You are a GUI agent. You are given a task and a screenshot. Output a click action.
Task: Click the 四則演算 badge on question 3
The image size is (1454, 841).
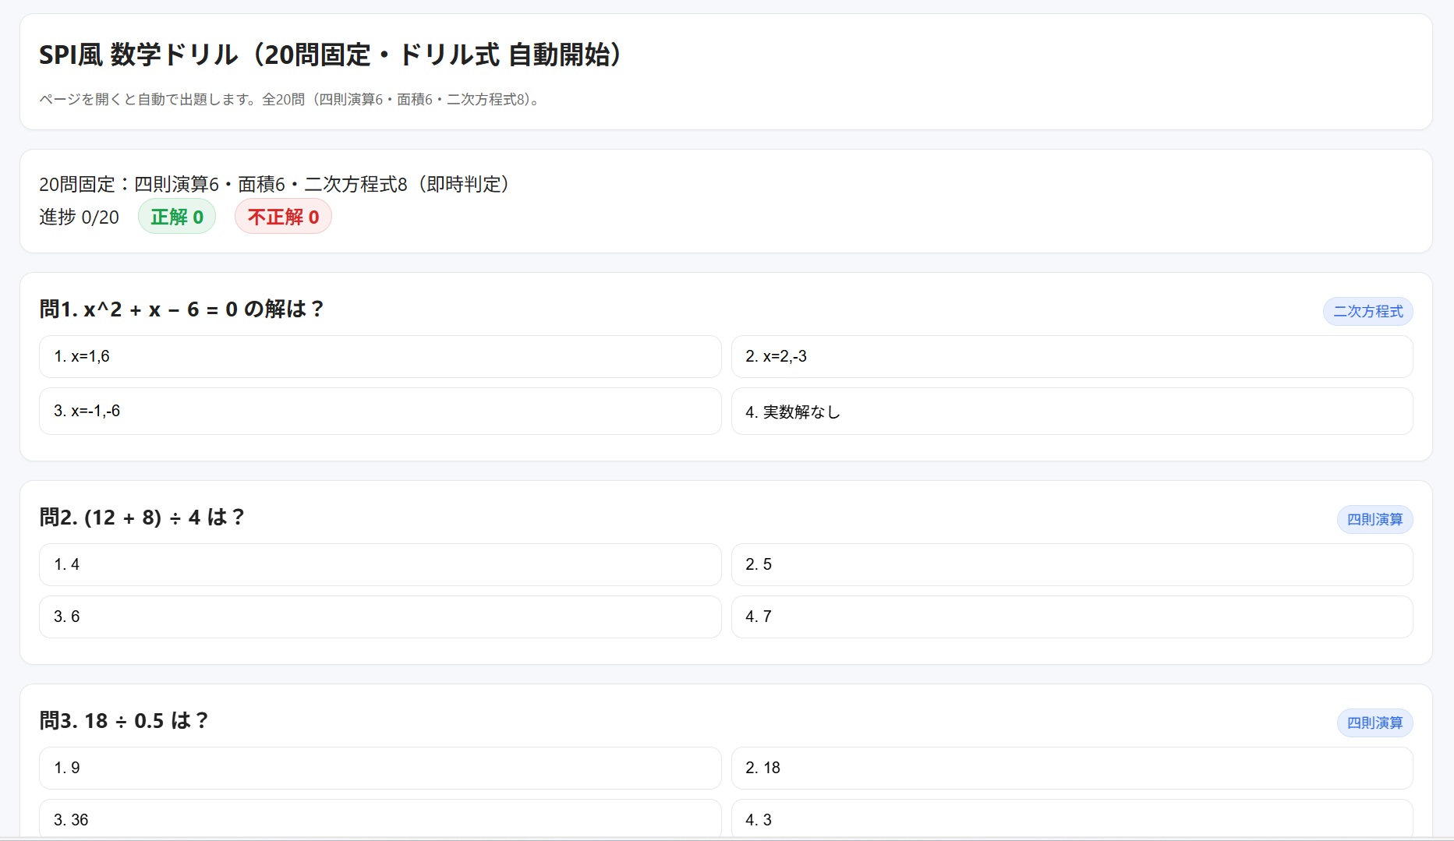coord(1374,723)
